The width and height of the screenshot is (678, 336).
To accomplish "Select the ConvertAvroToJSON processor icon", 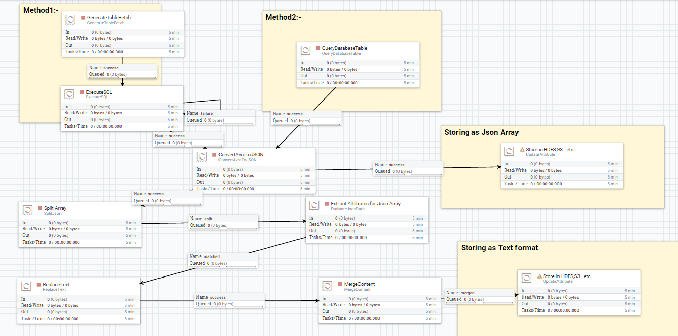I will click(201, 157).
